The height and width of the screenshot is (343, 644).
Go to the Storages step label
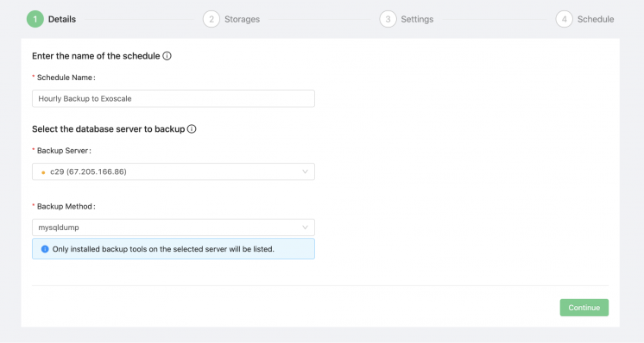[242, 19]
